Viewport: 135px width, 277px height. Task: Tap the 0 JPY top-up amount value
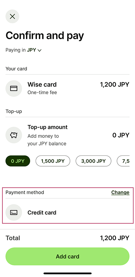click(121, 135)
